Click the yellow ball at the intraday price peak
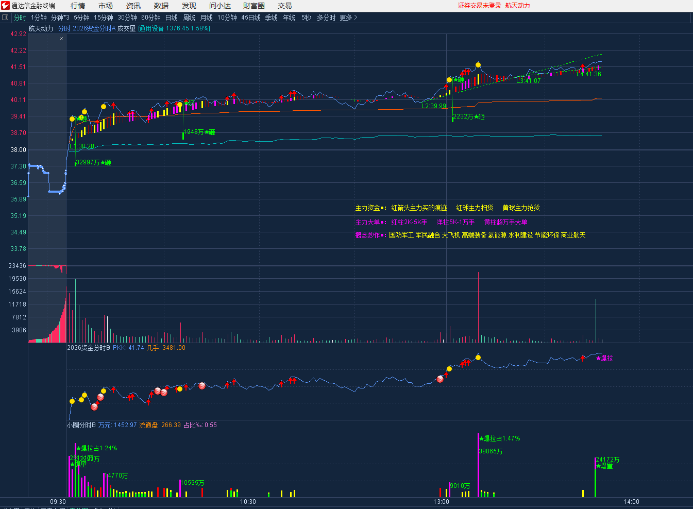Viewport: 693px width, 509px height. click(x=478, y=65)
